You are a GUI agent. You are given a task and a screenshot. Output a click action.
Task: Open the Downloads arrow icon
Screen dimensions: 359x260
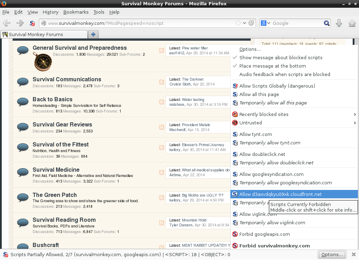pyautogui.click(x=339, y=23)
